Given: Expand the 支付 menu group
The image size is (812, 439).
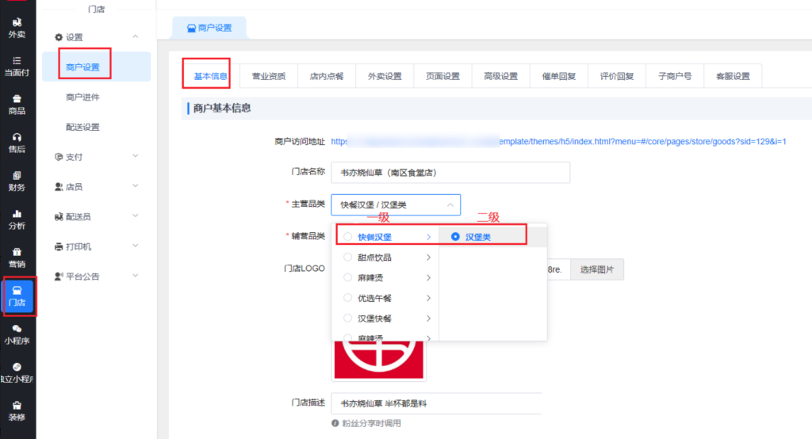Looking at the screenshot, I should point(96,157).
